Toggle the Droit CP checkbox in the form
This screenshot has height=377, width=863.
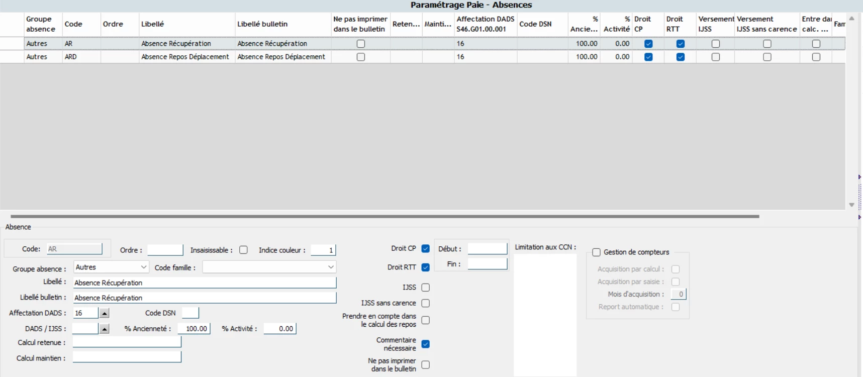(426, 249)
